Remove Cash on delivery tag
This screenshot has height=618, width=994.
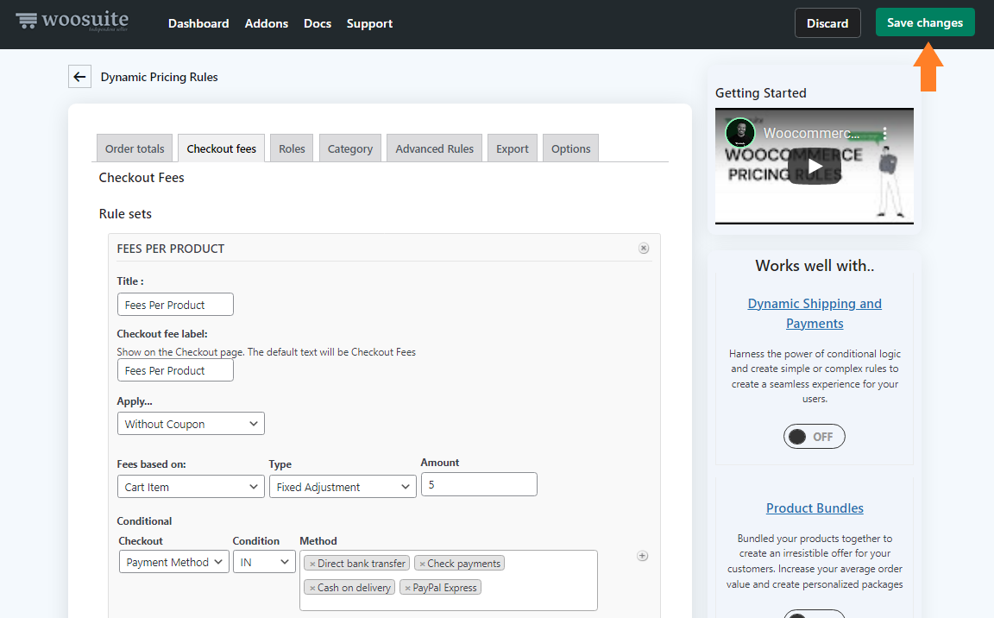[x=312, y=588]
